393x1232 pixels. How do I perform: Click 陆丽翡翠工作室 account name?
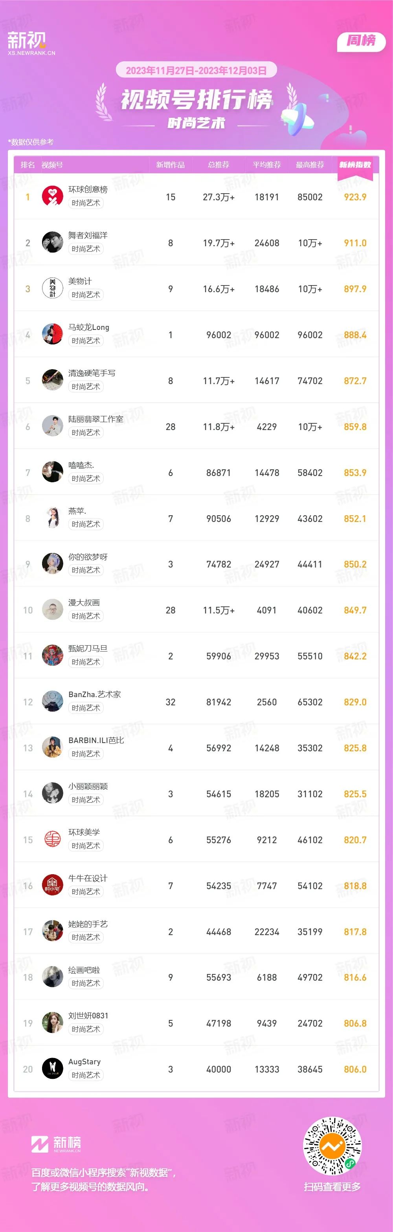pos(96,419)
